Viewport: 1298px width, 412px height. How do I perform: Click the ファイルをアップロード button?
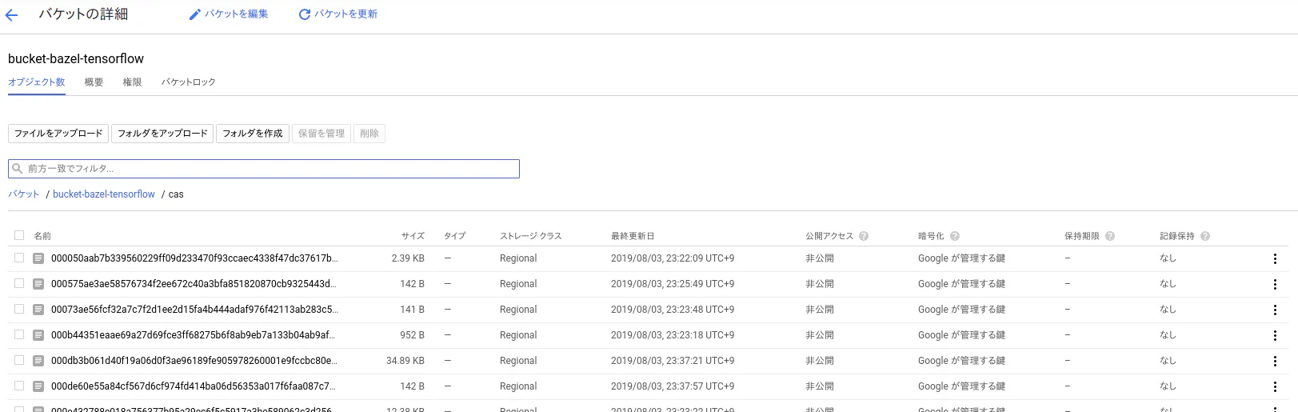58,134
